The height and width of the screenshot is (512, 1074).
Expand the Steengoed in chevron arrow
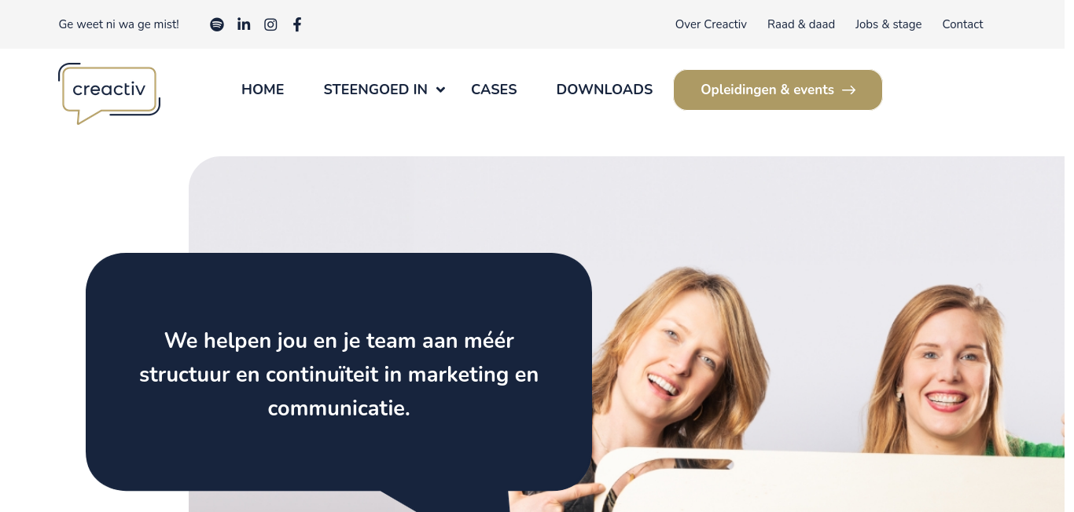click(x=440, y=90)
